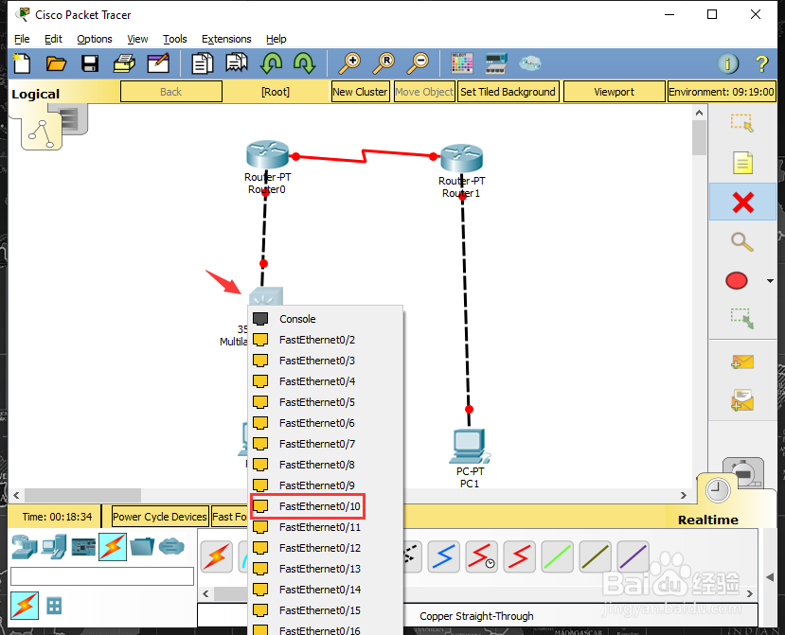The height and width of the screenshot is (635, 785).
Task: Choose FastEthernet0/13 port
Action: (326, 569)
